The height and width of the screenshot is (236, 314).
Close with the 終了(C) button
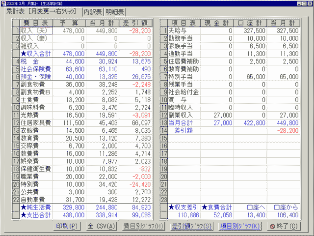click(x=284, y=226)
